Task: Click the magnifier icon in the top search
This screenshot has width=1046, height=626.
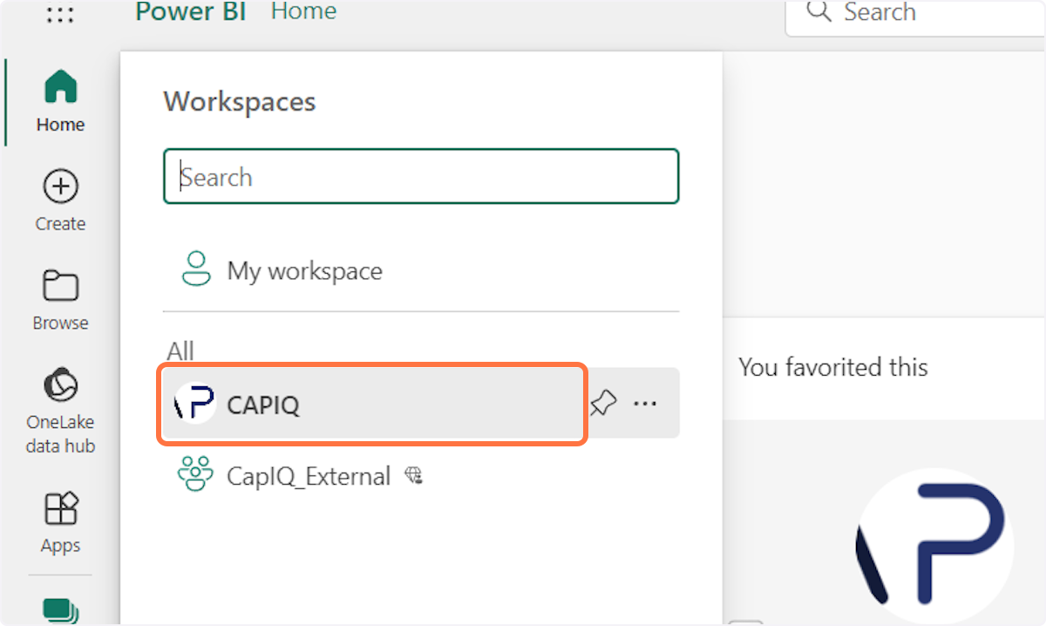Action: (x=818, y=12)
